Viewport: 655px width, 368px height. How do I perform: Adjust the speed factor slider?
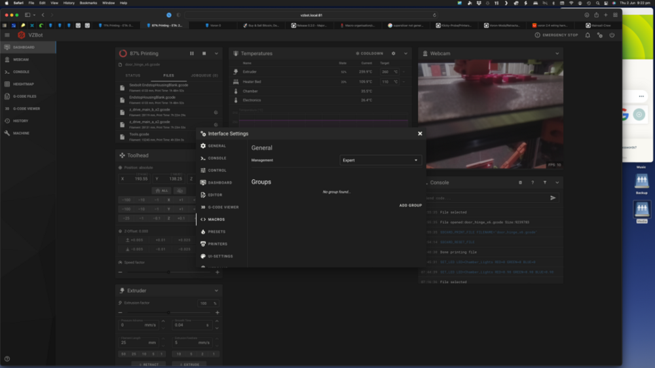point(169,272)
